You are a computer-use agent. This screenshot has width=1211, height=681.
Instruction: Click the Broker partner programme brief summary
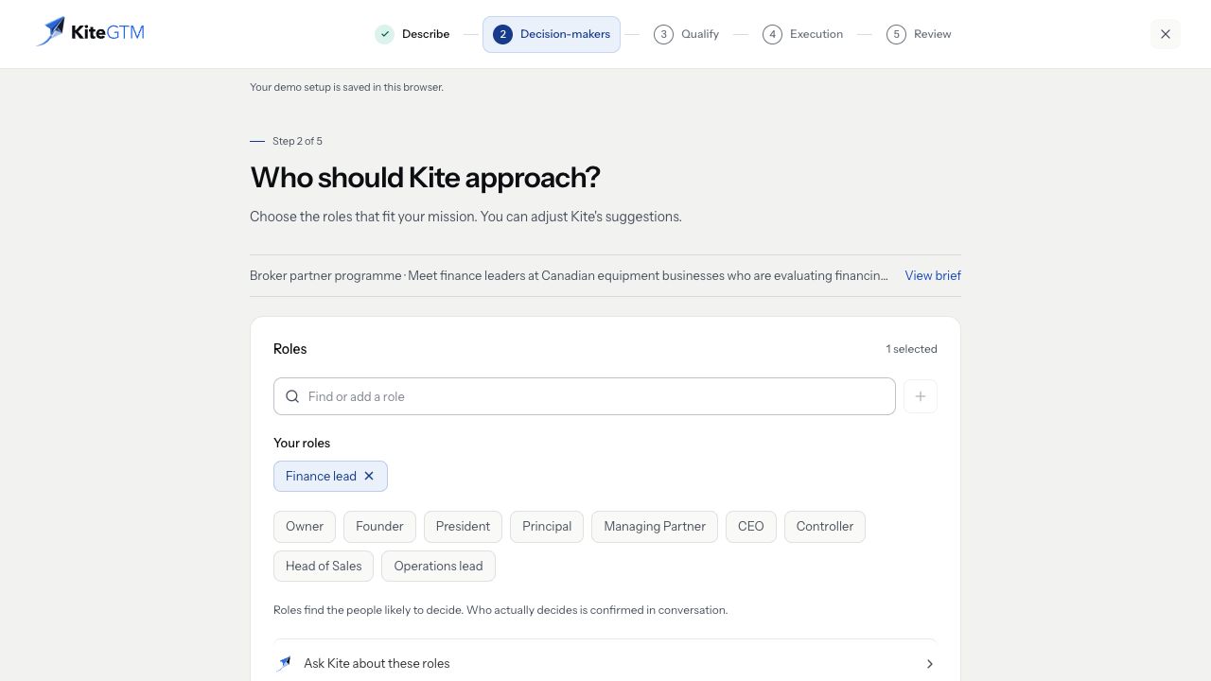(569, 275)
